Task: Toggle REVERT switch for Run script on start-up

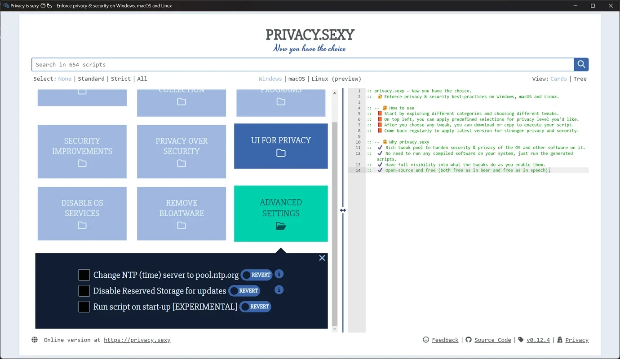Action: (x=255, y=307)
